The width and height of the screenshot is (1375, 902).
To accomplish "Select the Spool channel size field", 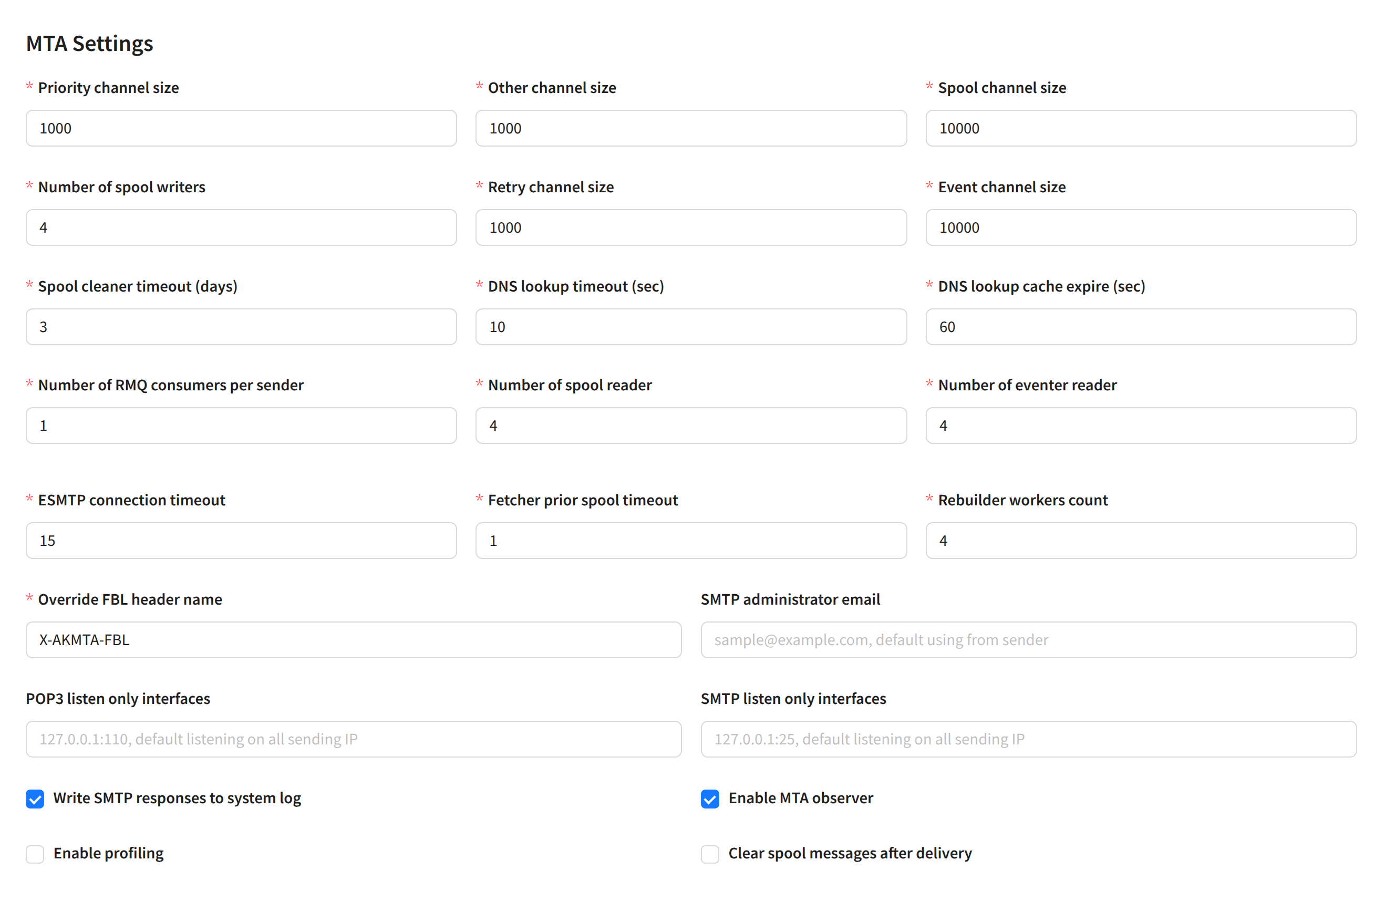I will (1141, 128).
